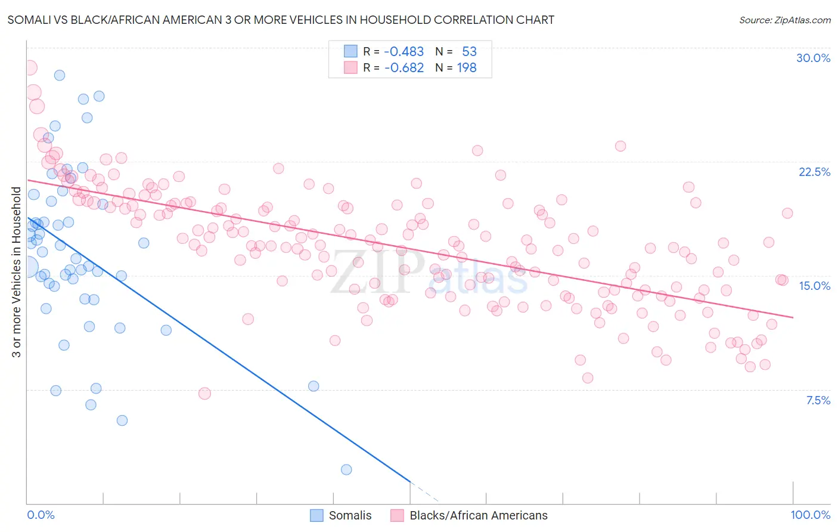
Task: Click the 100.0% x-axis label
Action: (810, 515)
